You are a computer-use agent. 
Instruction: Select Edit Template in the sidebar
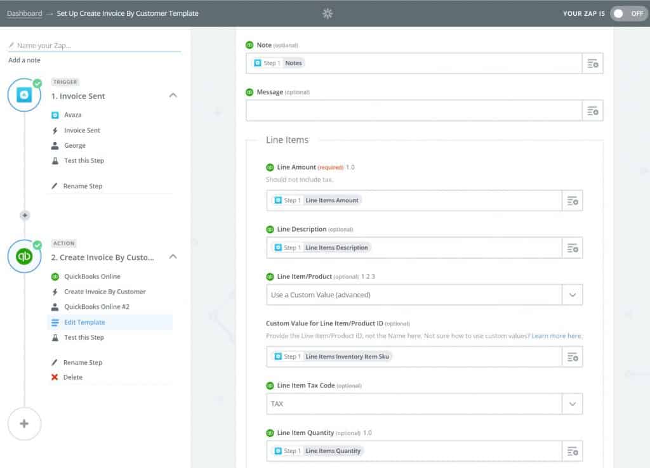pos(84,322)
